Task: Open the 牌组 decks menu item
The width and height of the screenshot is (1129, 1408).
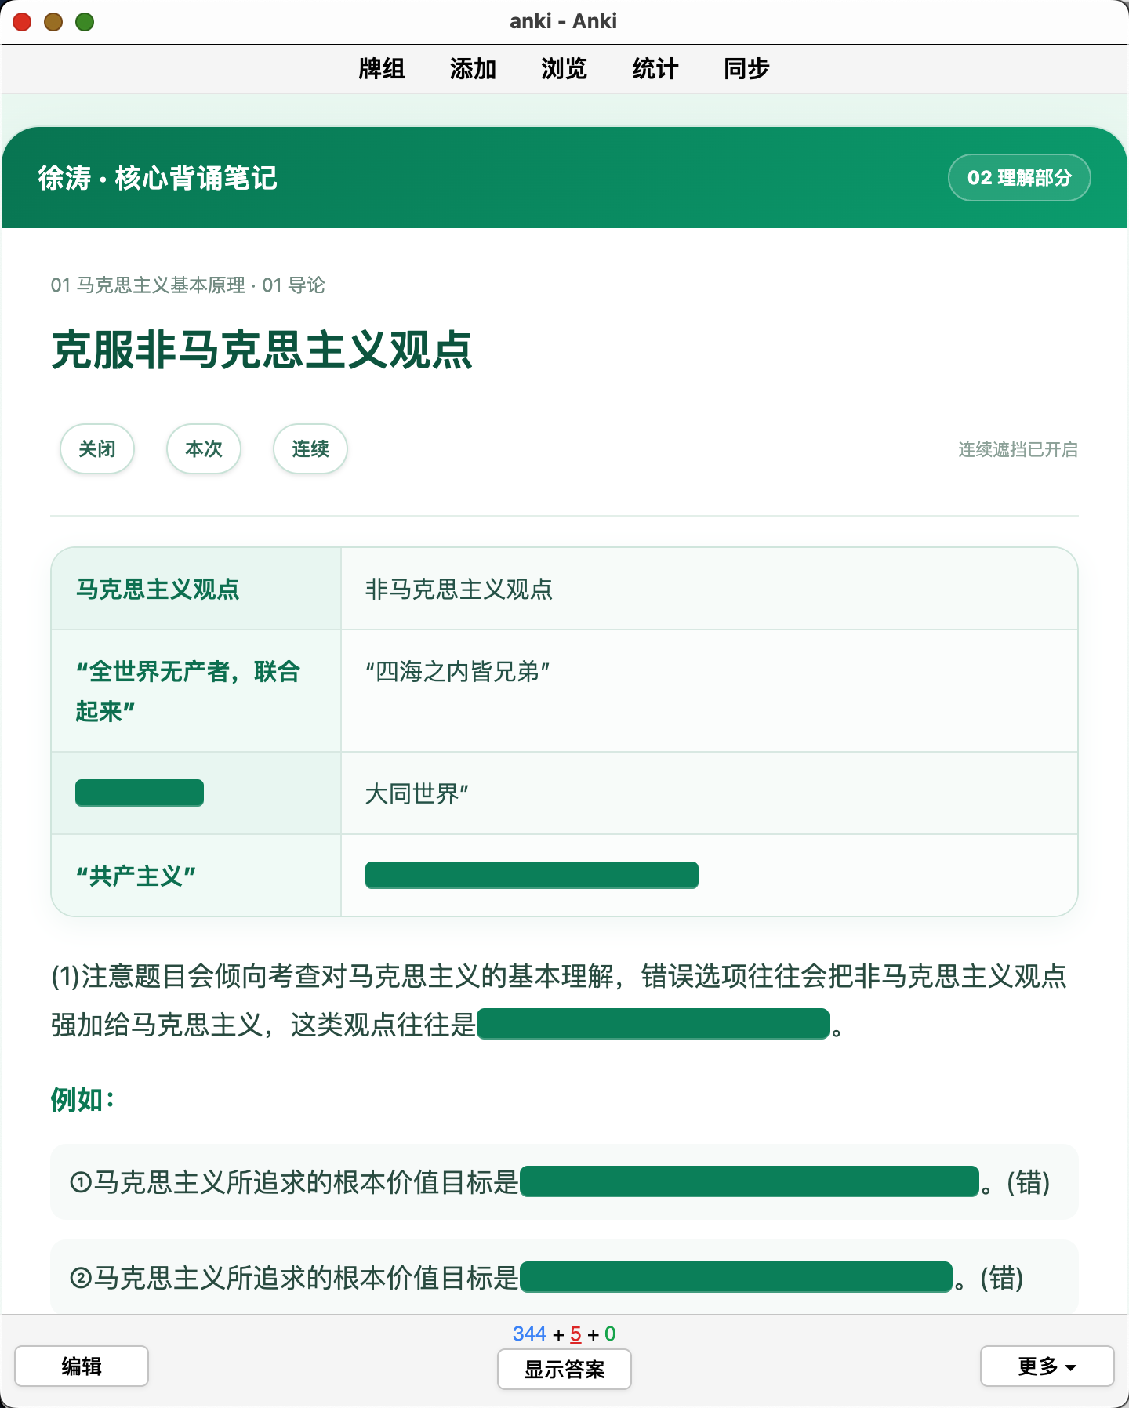Action: click(x=381, y=69)
